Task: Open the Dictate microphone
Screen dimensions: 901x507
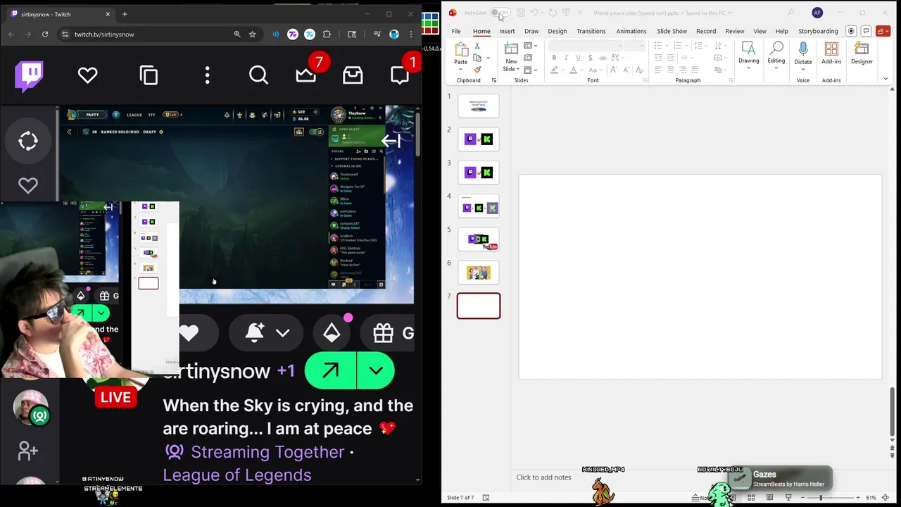Action: pos(803,49)
